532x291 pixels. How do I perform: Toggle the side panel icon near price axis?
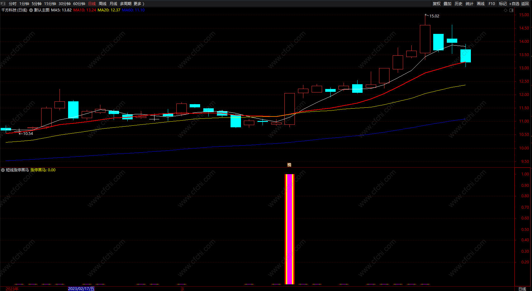click(511, 10)
